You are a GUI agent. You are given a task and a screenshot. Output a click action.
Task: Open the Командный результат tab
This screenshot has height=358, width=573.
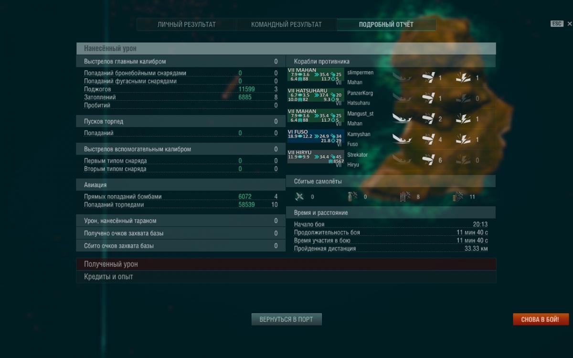point(286,24)
